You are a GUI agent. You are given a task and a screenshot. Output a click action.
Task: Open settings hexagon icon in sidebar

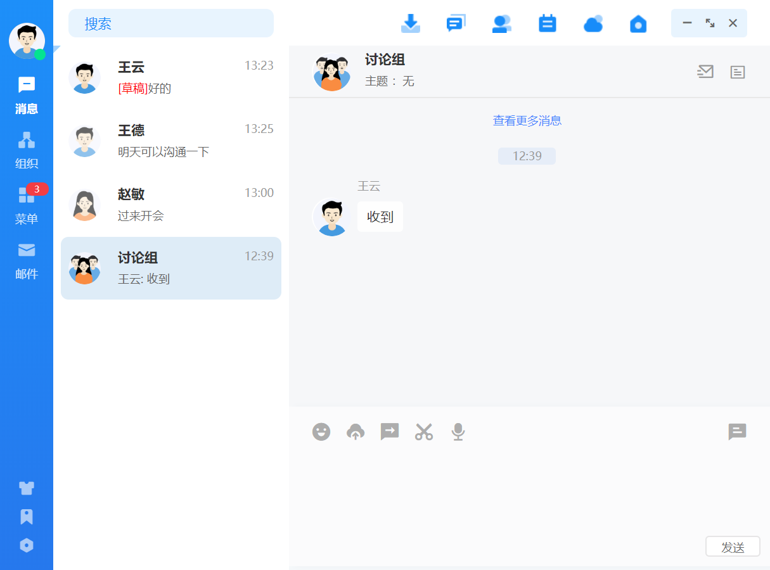[27, 545]
